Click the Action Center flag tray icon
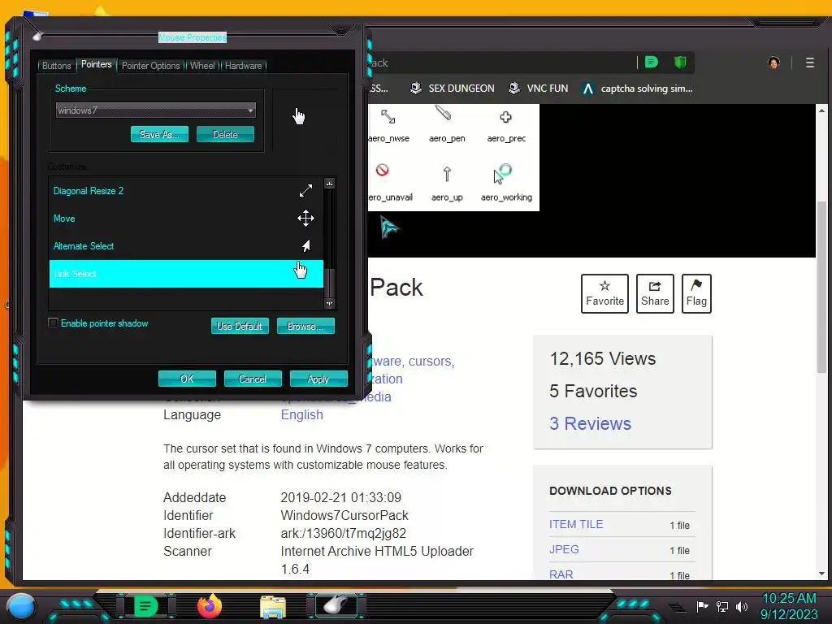 [x=703, y=606]
